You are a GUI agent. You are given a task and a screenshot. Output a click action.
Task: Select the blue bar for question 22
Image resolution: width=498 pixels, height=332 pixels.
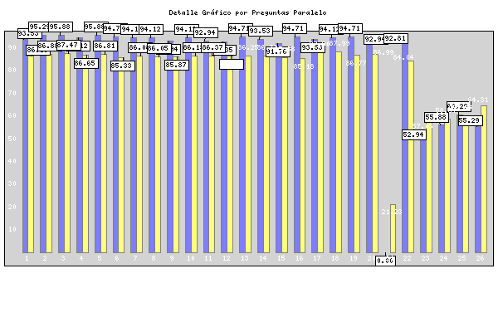click(405, 148)
